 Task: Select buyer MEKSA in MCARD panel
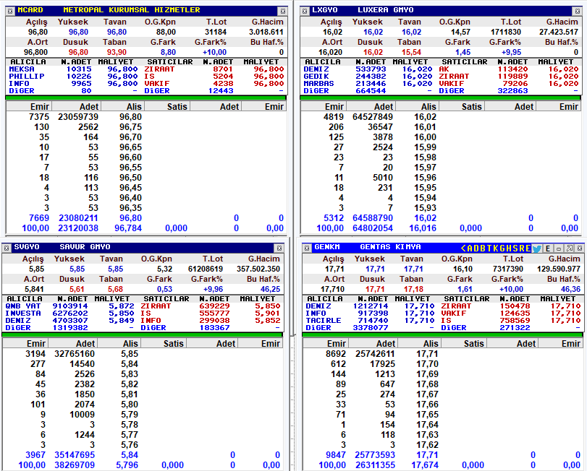pyautogui.click(x=22, y=69)
